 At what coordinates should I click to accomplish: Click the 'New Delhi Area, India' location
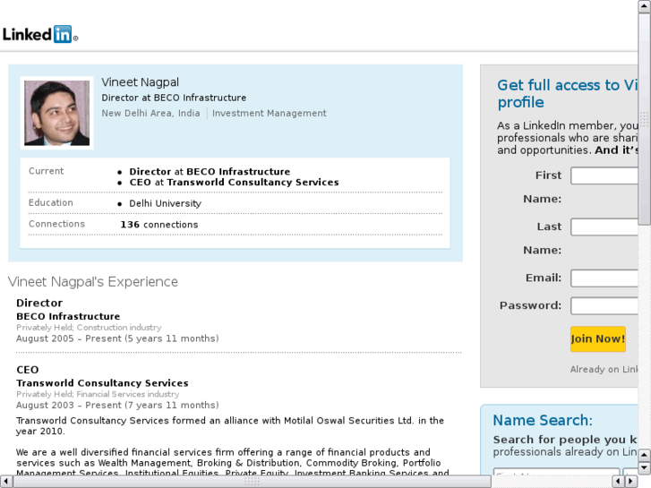pos(150,113)
